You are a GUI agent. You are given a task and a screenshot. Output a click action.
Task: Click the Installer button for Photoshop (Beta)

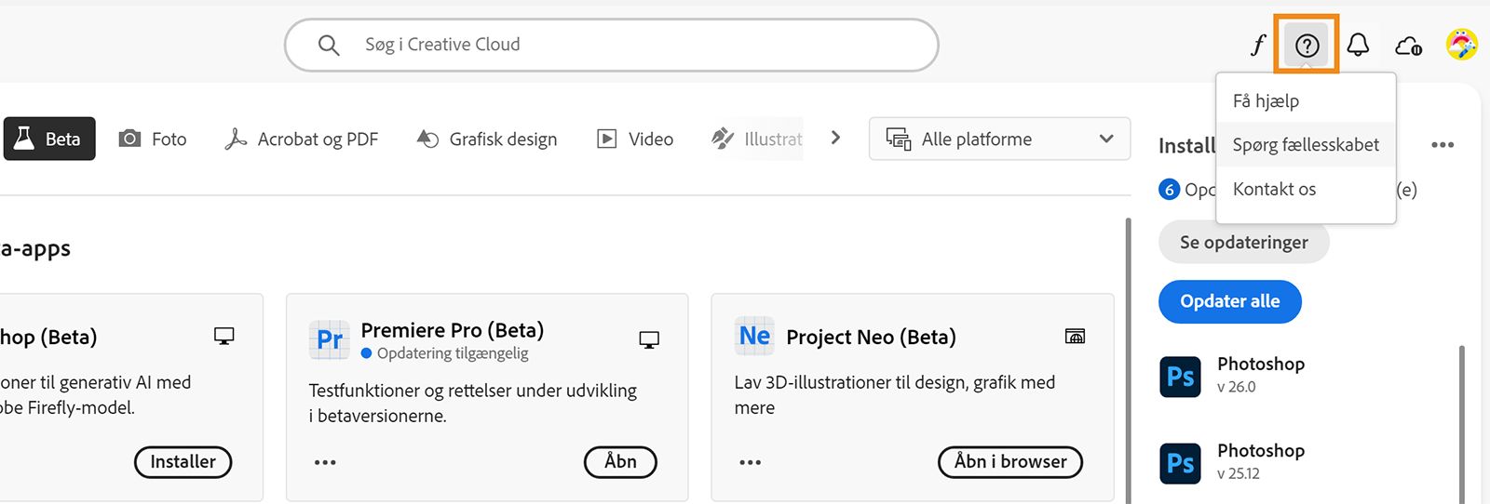[183, 462]
